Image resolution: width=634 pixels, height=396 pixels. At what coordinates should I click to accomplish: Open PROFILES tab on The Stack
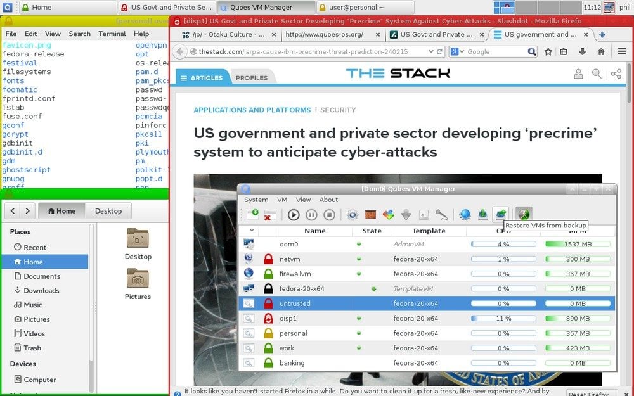(252, 78)
